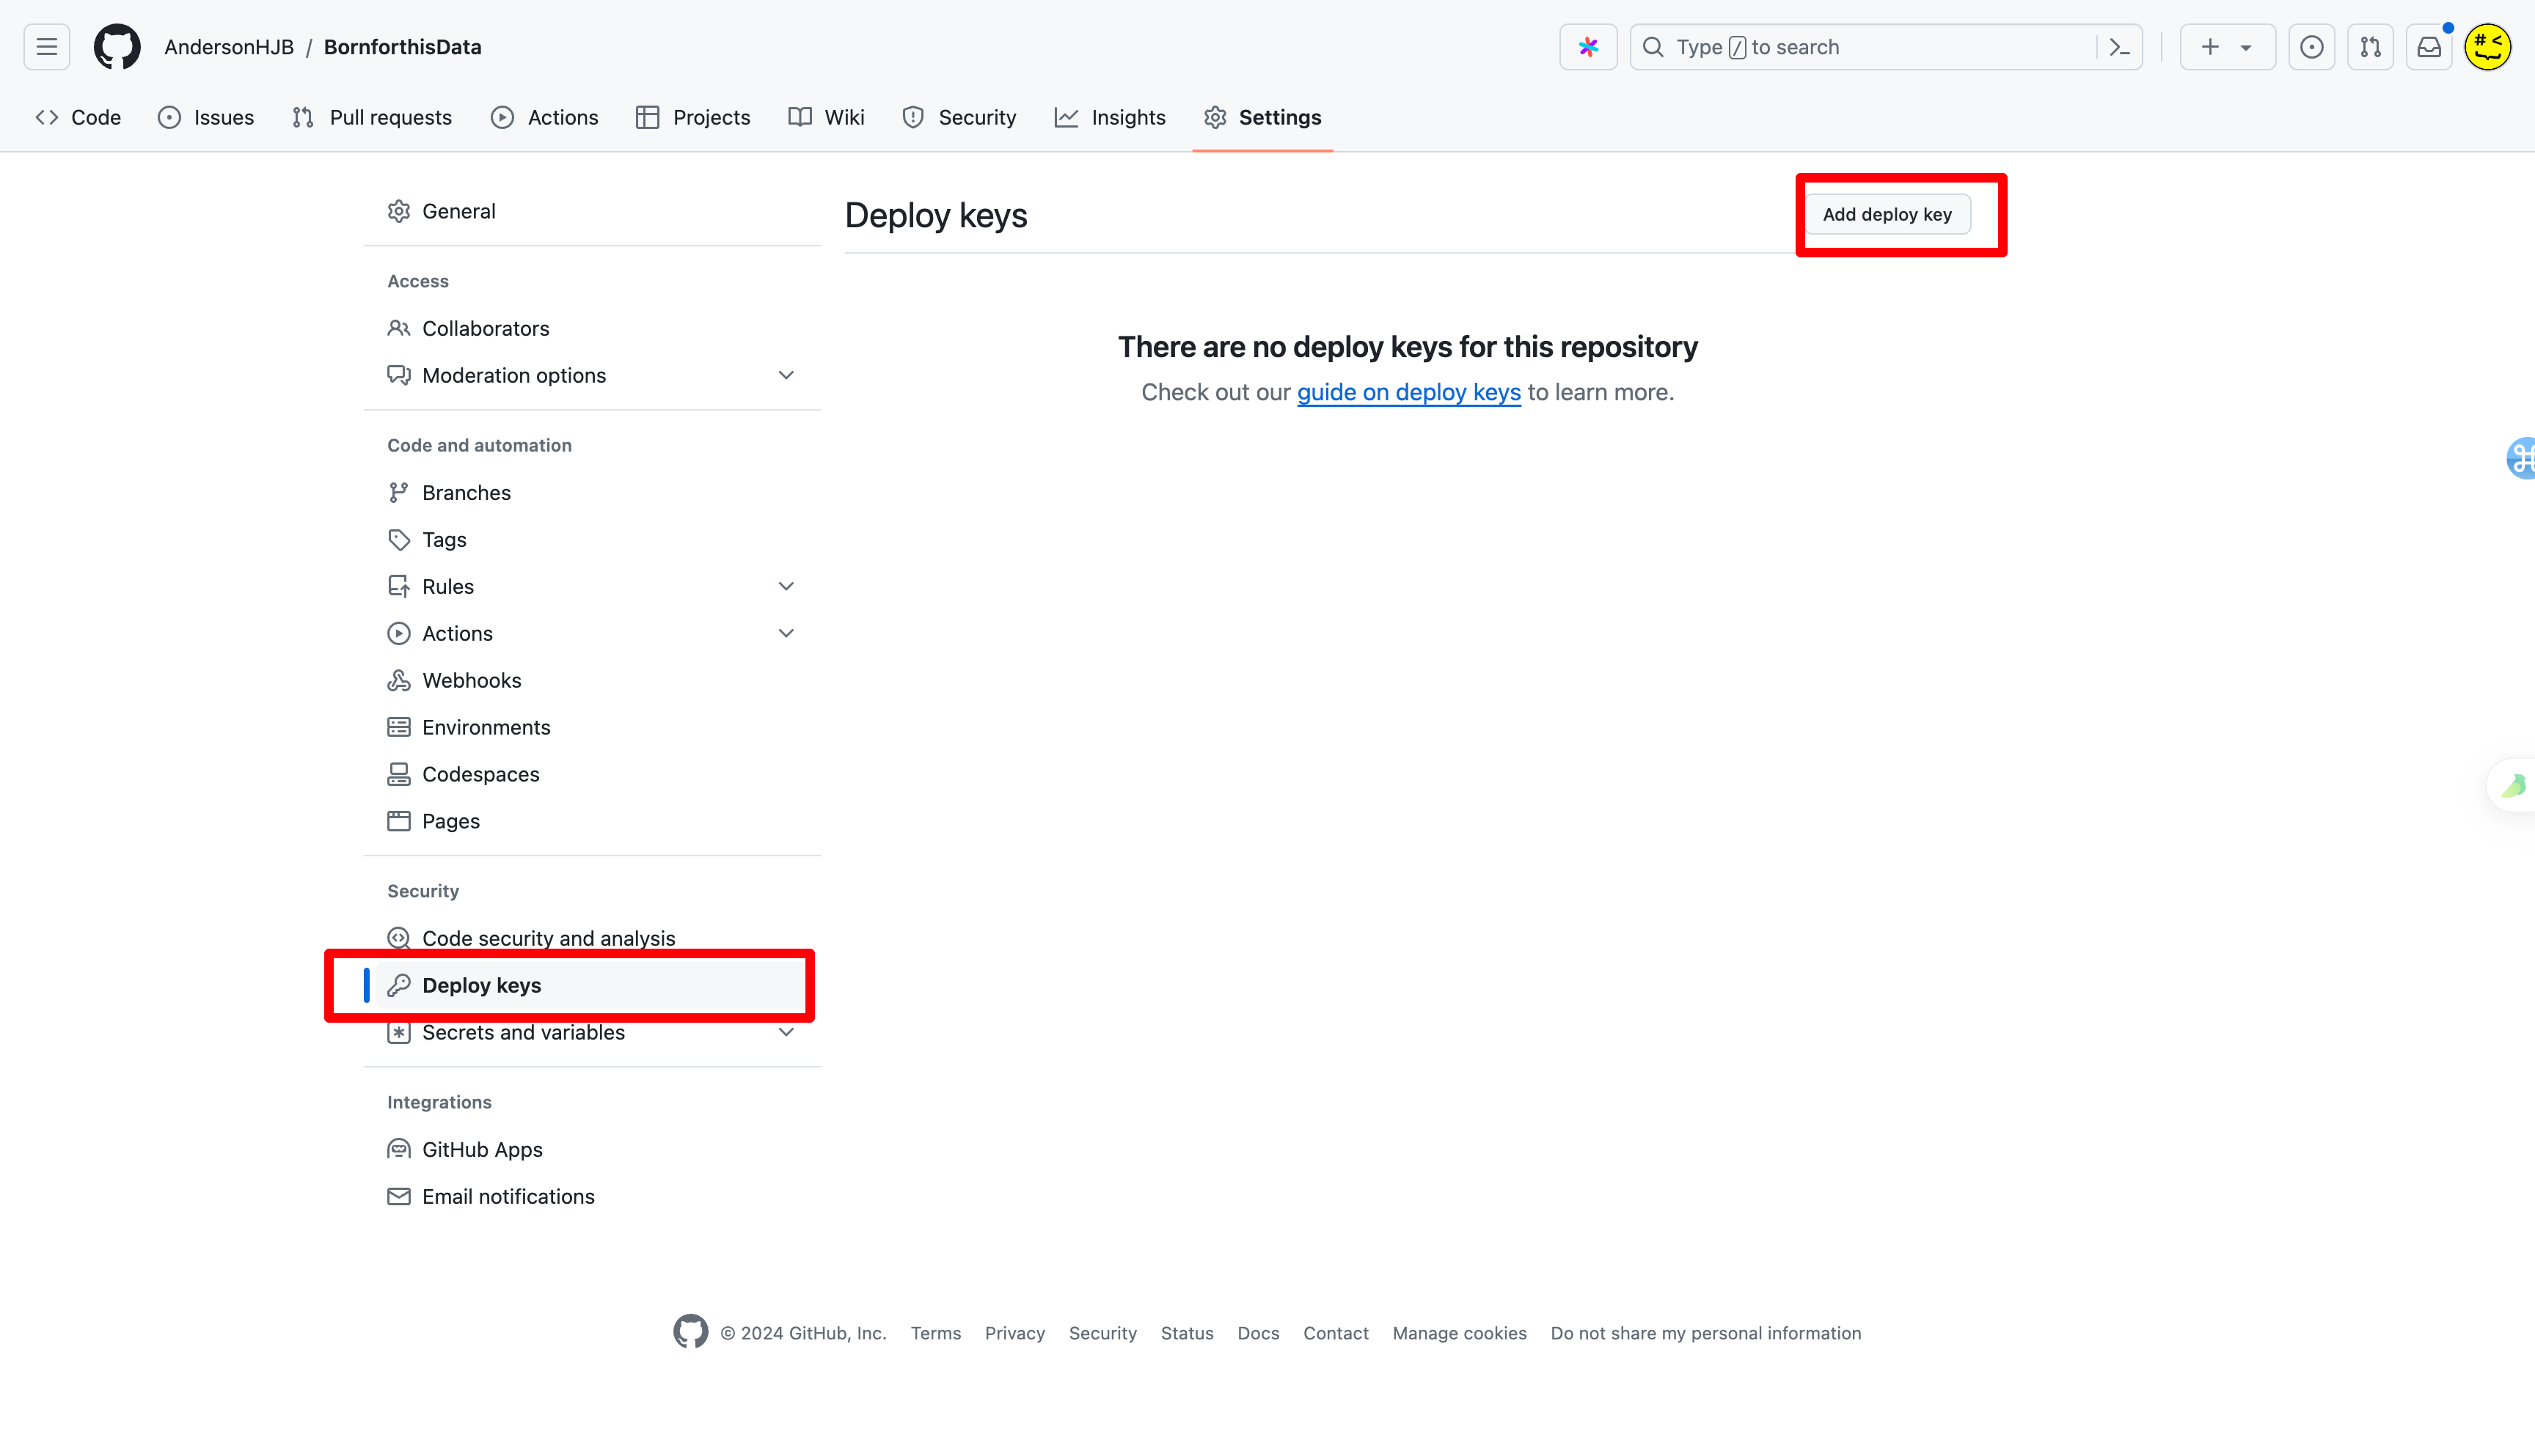
Task: Switch to the Issues tab
Action: tap(206, 117)
